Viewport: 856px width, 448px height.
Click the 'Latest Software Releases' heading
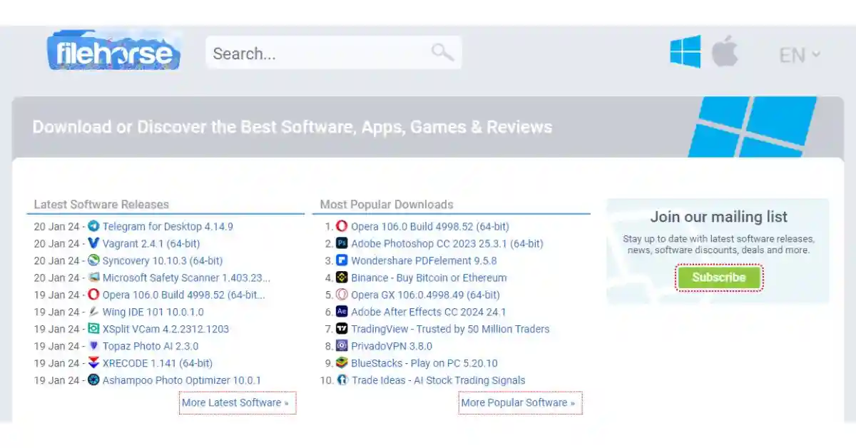tap(101, 204)
